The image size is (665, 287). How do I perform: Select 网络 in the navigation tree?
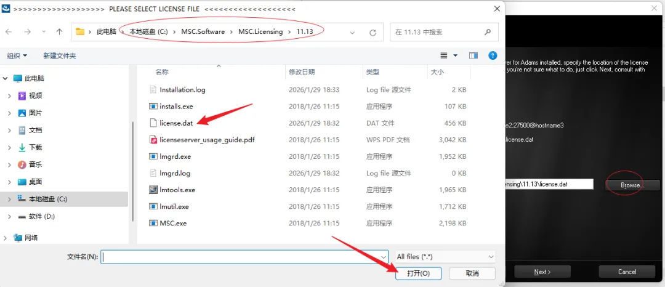(x=31, y=237)
